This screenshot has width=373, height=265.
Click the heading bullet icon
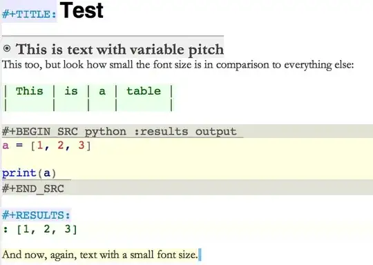pos(7,48)
